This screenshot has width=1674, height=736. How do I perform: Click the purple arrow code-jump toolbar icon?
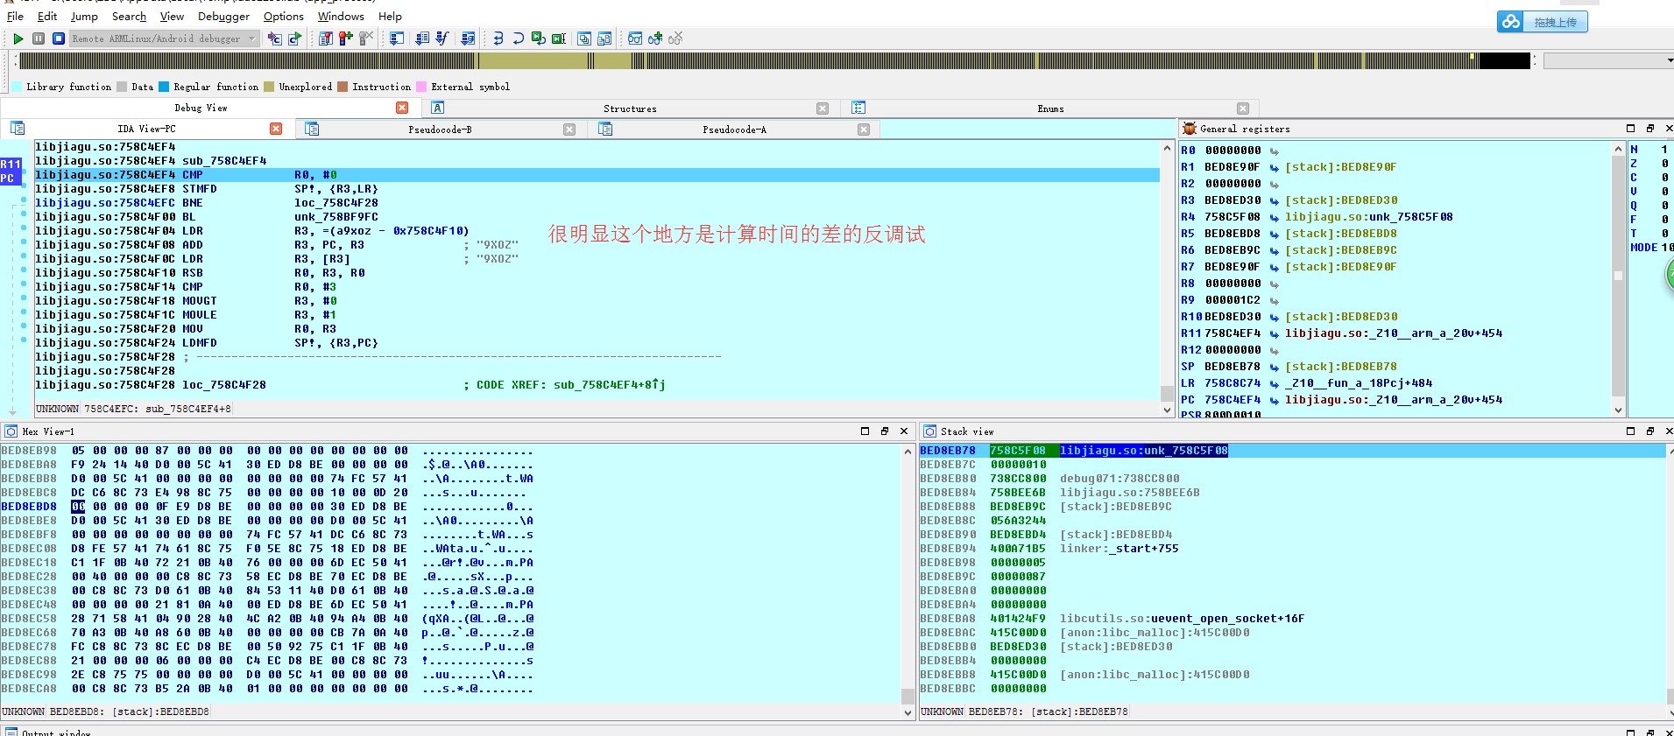pos(274,39)
